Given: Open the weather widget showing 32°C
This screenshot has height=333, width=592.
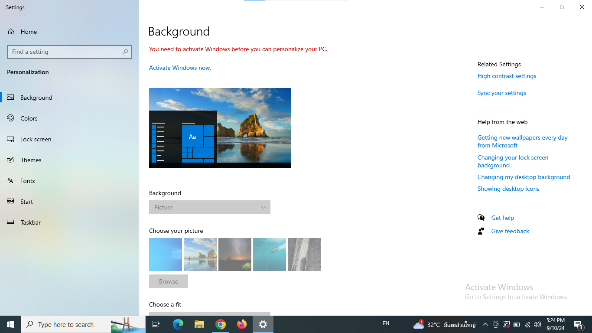Looking at the screenshot, I should tap(444, 324).
